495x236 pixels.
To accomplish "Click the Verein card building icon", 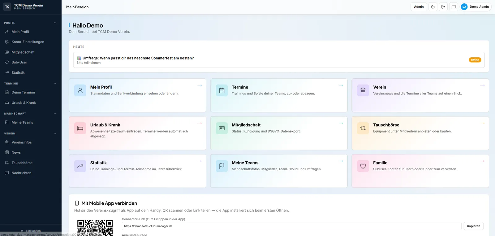I will 363,90.
